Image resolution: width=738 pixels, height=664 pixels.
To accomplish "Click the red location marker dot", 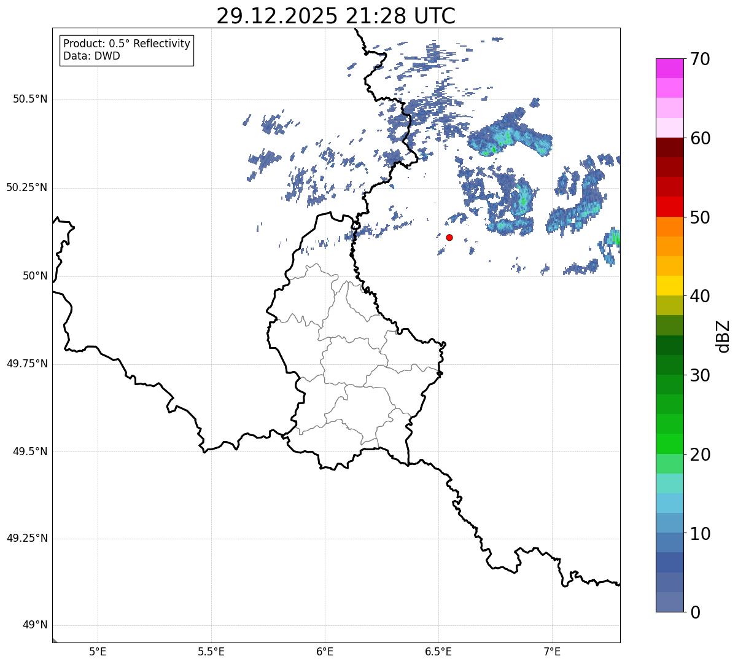I will tap(449, 237).
